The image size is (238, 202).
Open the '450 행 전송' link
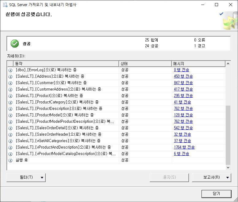[x=183, y=76]
